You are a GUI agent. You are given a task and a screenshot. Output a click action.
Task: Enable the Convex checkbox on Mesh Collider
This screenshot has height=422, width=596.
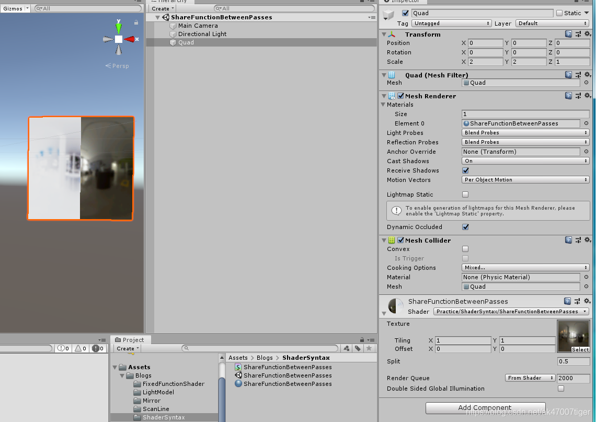tap(465, 249)
